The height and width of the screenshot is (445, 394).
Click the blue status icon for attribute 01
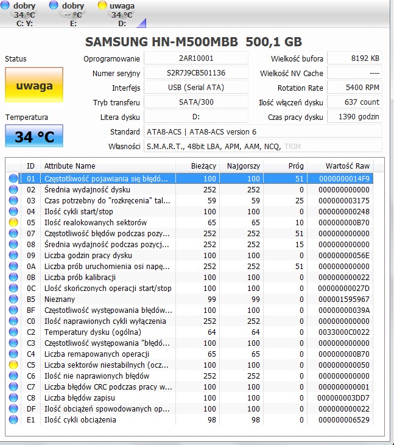coord(13,178)
